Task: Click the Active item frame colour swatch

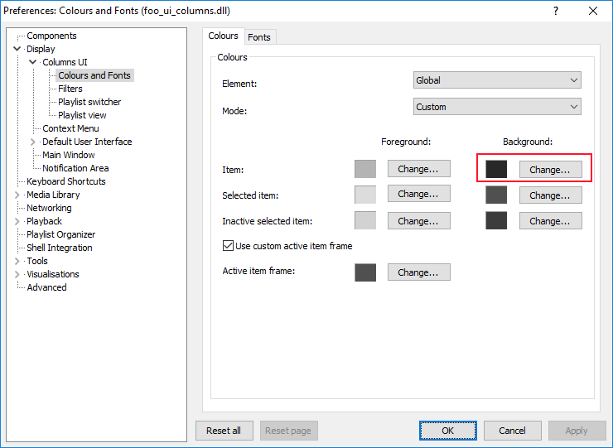Action: 364,272
